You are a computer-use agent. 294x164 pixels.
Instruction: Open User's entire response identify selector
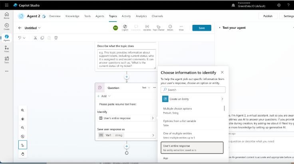coord(127,118)
